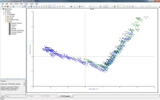
Task: Switch to the Notes tab below info panel
Action: click(7, 96)
